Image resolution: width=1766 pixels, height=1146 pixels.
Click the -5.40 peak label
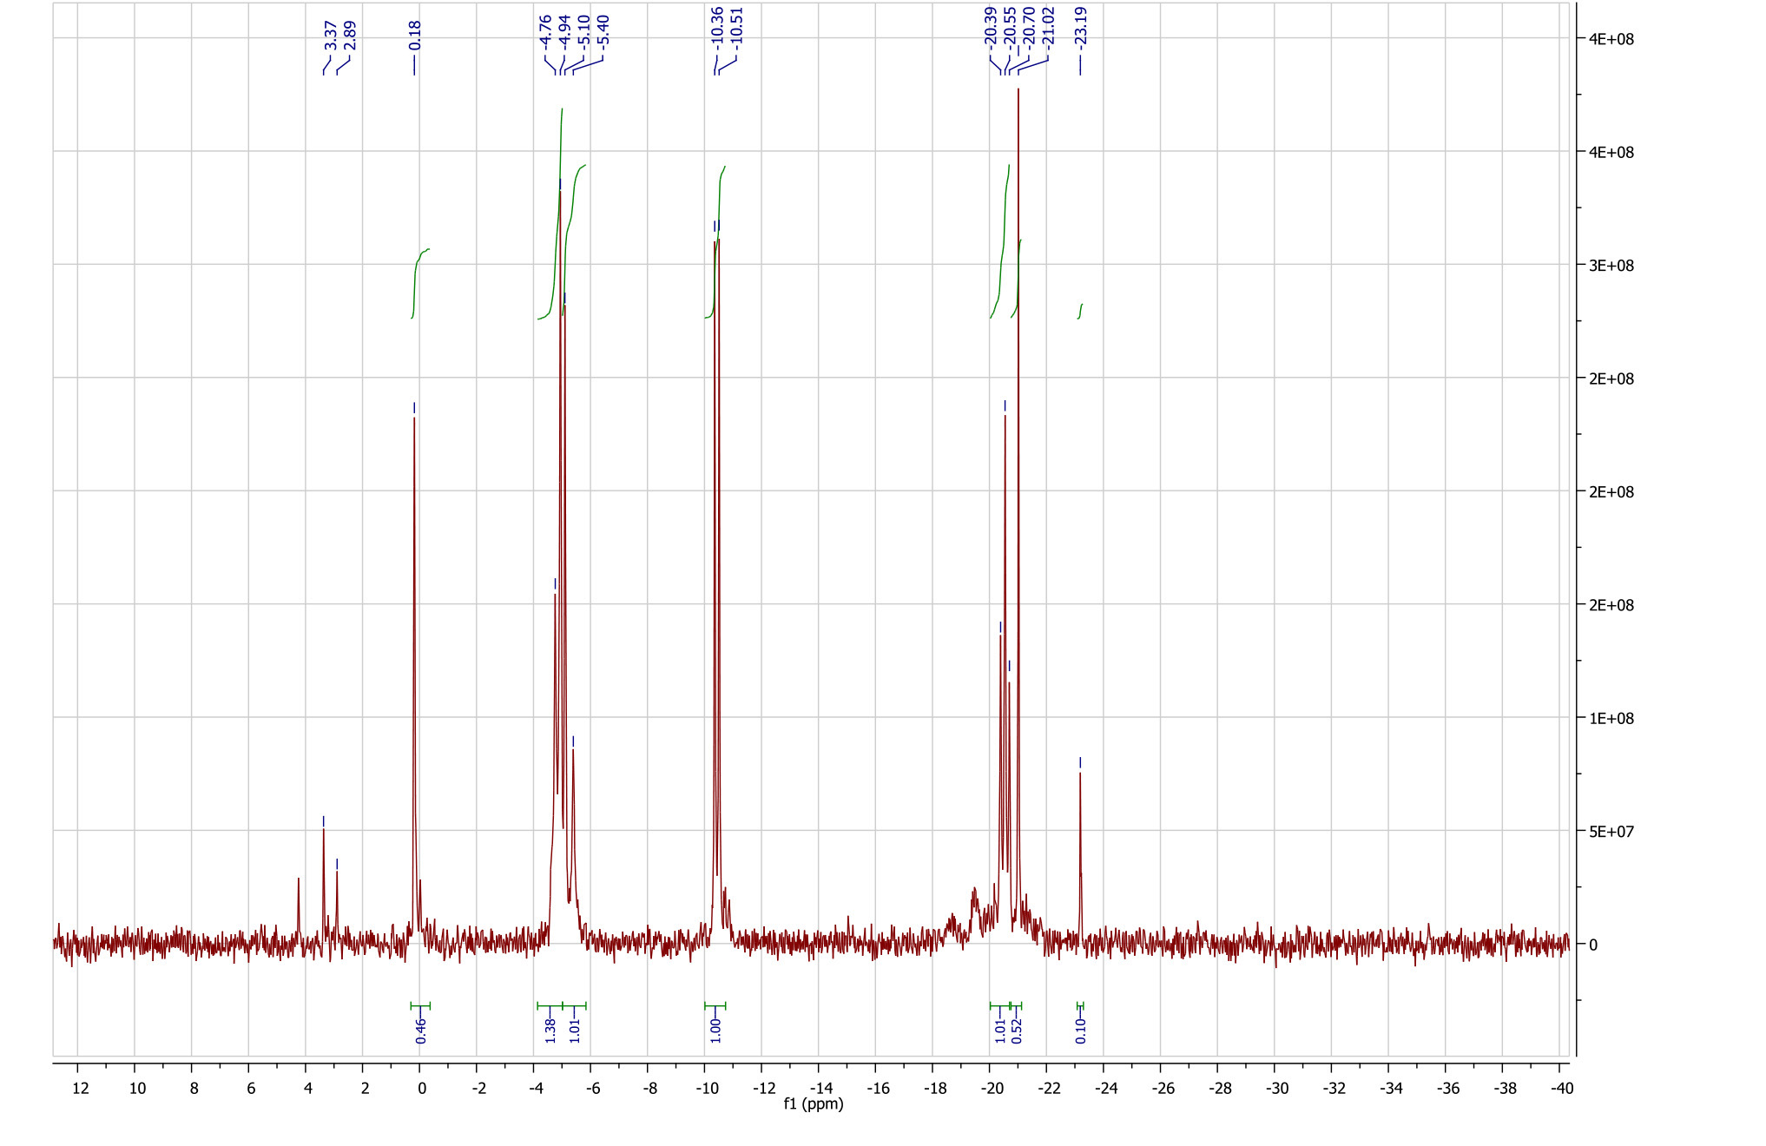pos(603,30)
